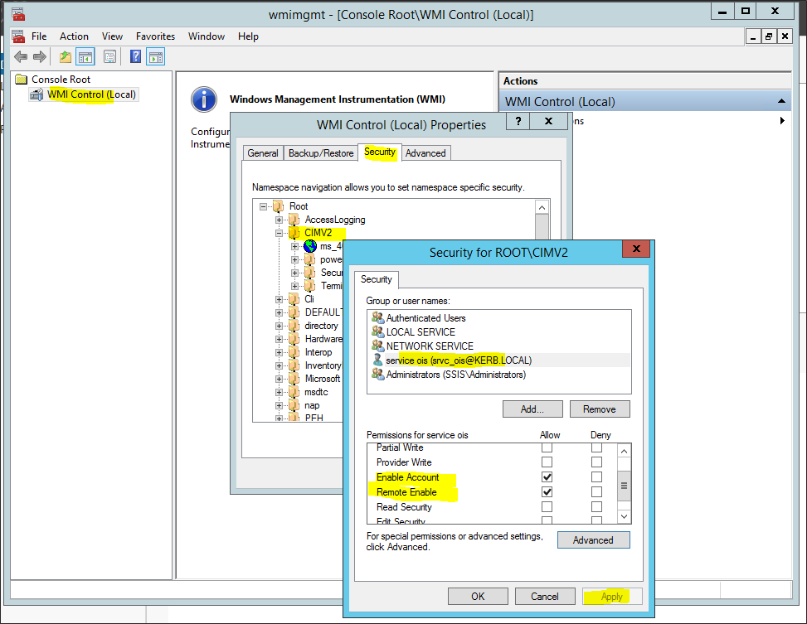
Task: Click the service ois user icon
Action: coord(377,360)
